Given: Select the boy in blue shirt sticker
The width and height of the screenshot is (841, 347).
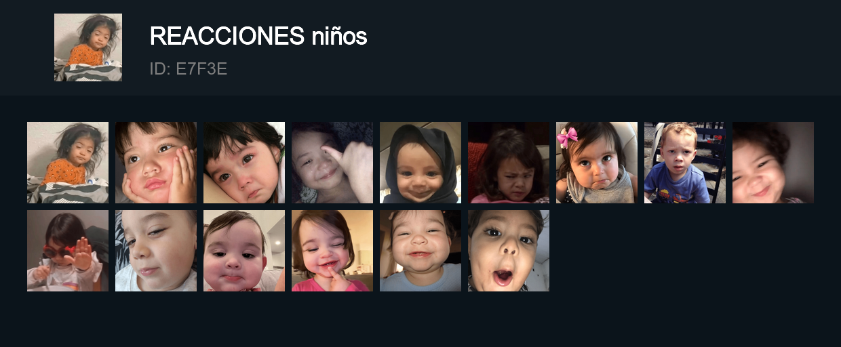Looking at the screenshot, I should tap(685, 163).
